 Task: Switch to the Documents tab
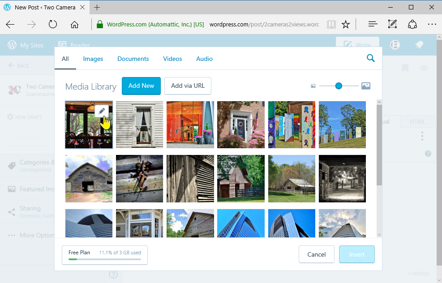coord(133,59)
